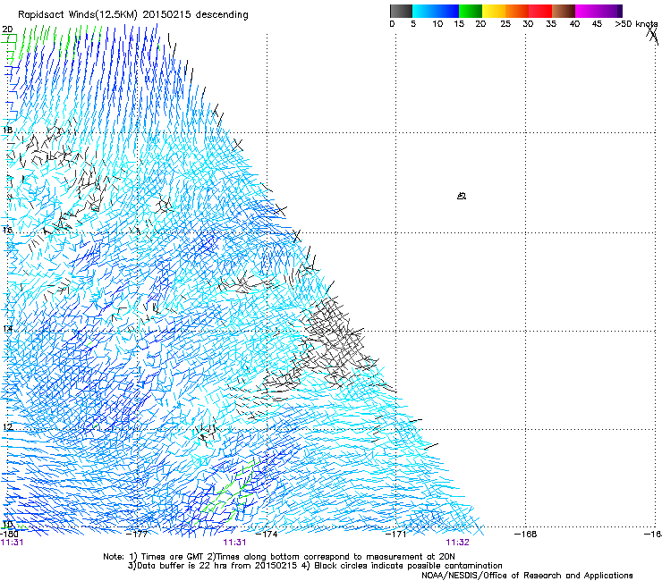Click the '35' legend scale label
This screenshot has width=662, height=581.
pyautogui.click(x=551, y=23)
